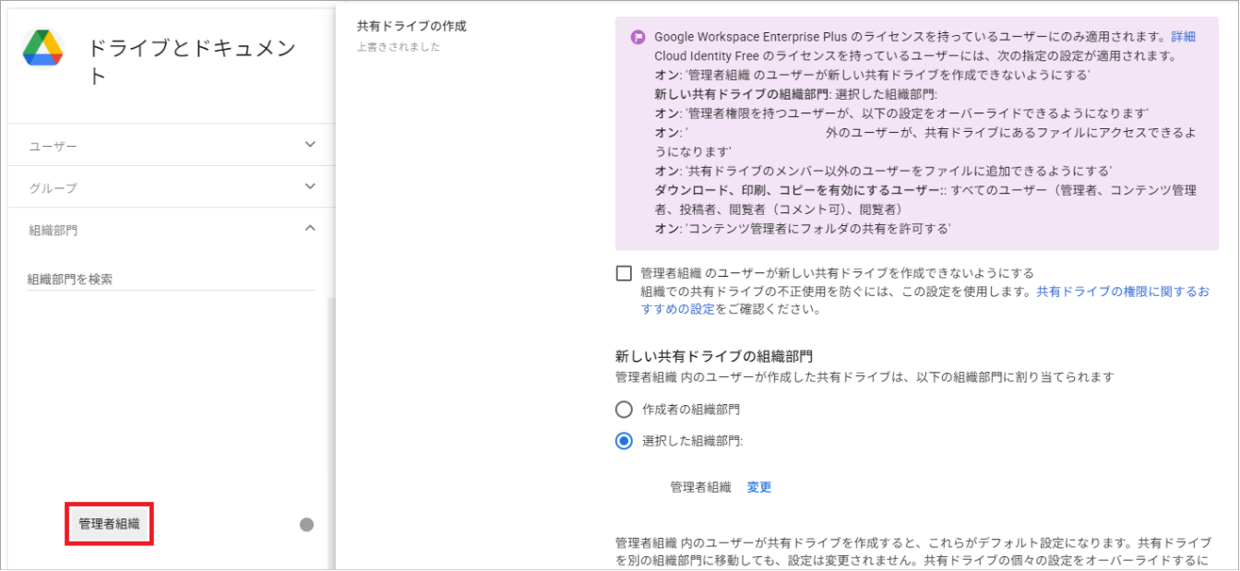This screenshot has width=1240, height=571.
Task: Click the 共有ドライブの作成 section heading
Action: point(411,27)
